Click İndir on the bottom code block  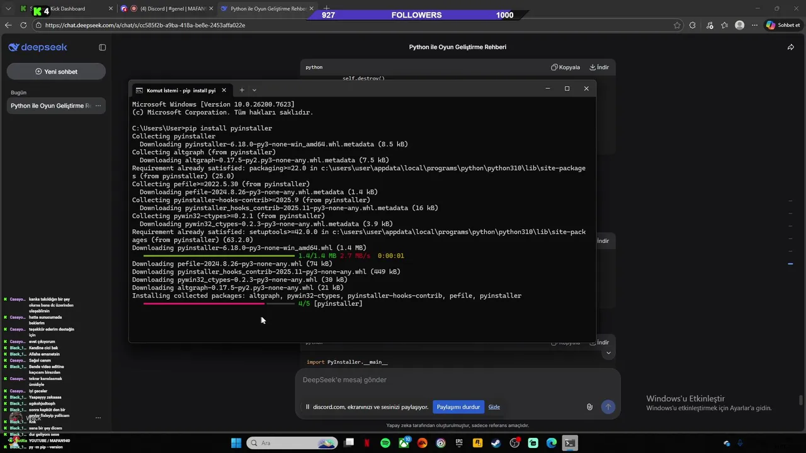599,342
